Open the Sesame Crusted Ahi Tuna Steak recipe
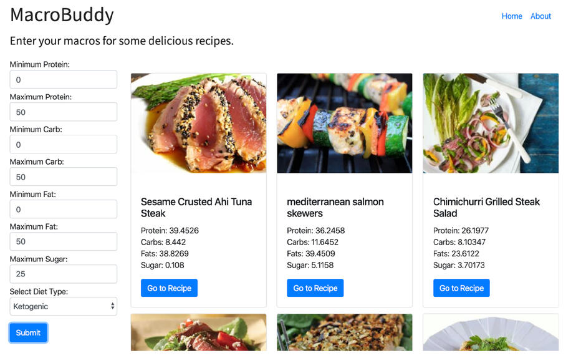Image resolution: width=576 pixels, height=363 pixels. click(169, 288)
